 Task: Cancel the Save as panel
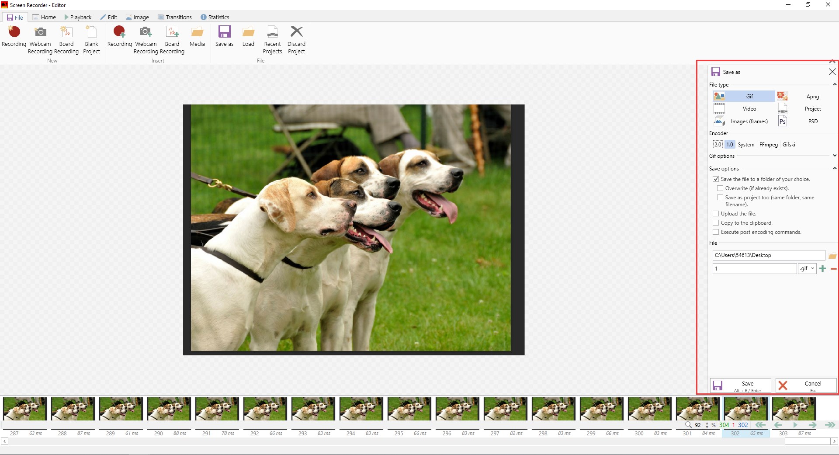point(806,385)
